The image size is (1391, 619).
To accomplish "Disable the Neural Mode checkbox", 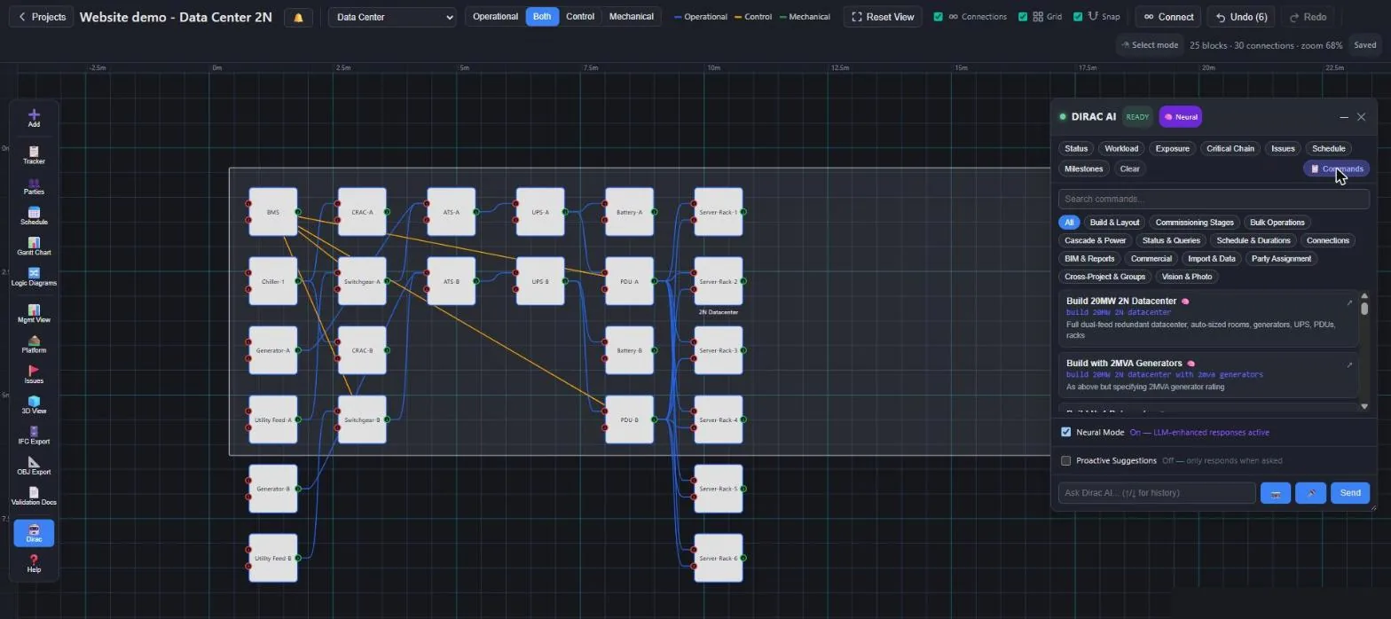I will 1066,432.
